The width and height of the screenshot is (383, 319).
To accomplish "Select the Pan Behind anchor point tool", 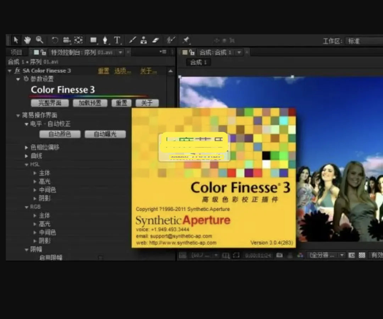I will [x=78, y=40].
